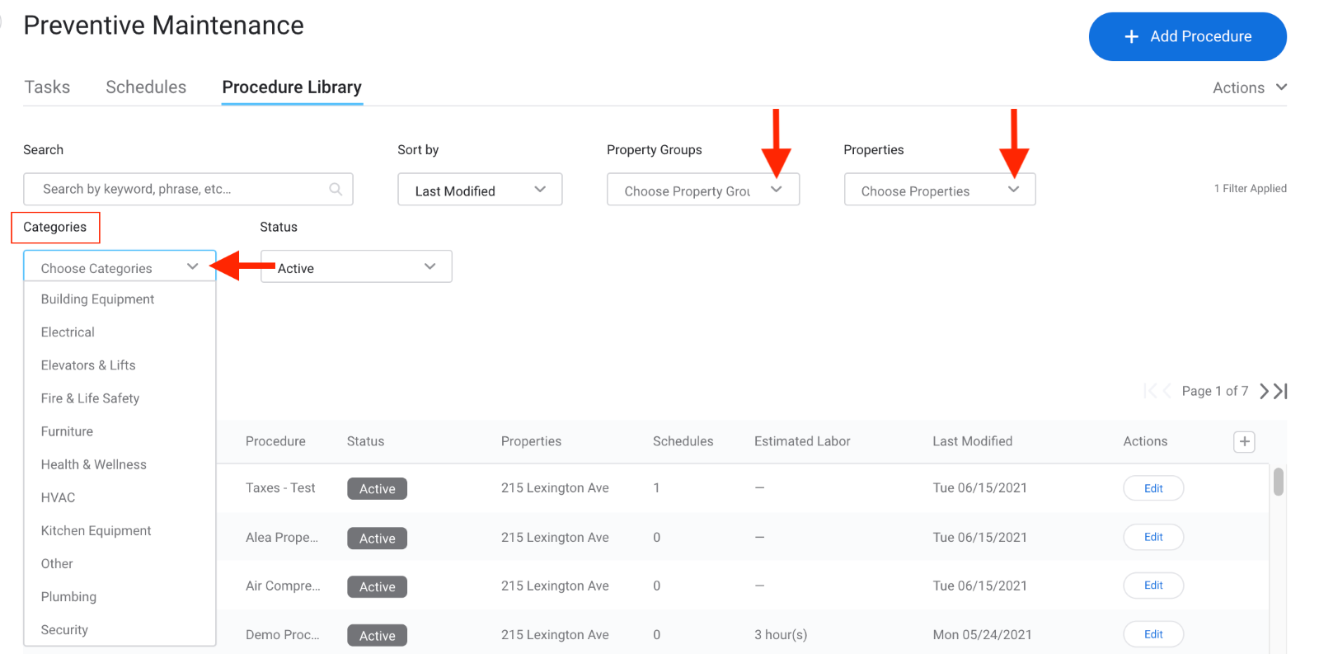Open the Actions dropdown menu
This screenshot has width=1319, height=654.
click(1249, 87)
